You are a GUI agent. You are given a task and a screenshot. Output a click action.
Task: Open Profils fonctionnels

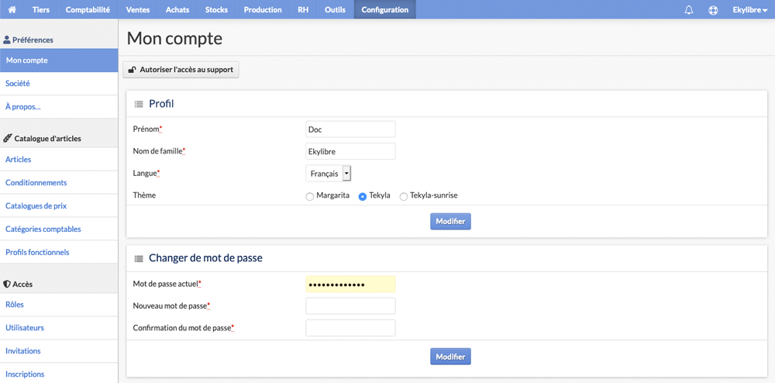click(59, 252)
